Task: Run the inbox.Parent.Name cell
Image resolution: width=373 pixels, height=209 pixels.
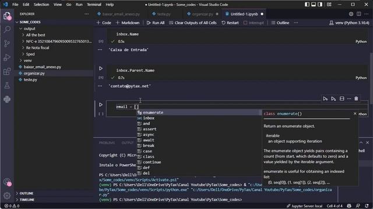Action: 101,69
